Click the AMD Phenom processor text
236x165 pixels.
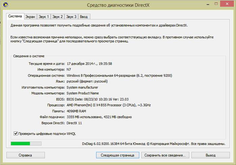109,105
